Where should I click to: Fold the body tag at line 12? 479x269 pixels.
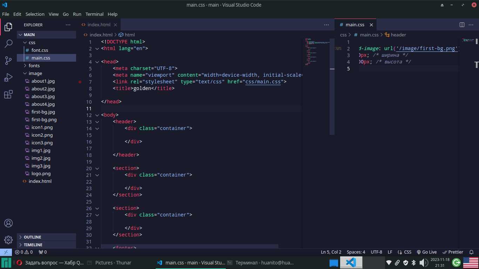97,115
